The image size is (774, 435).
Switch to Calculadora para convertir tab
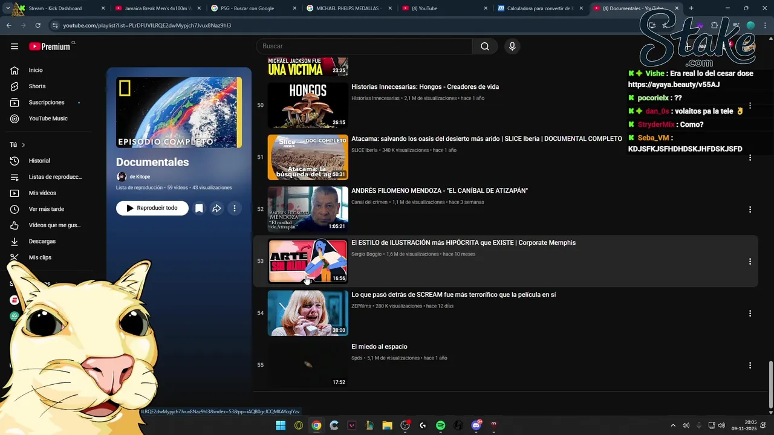540,8
